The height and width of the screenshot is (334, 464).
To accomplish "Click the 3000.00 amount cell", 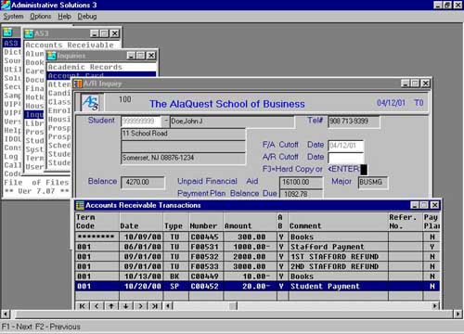I will [x=250, y=266].
